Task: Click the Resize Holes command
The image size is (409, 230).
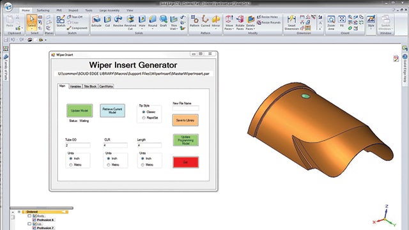Action: point(267,17)
